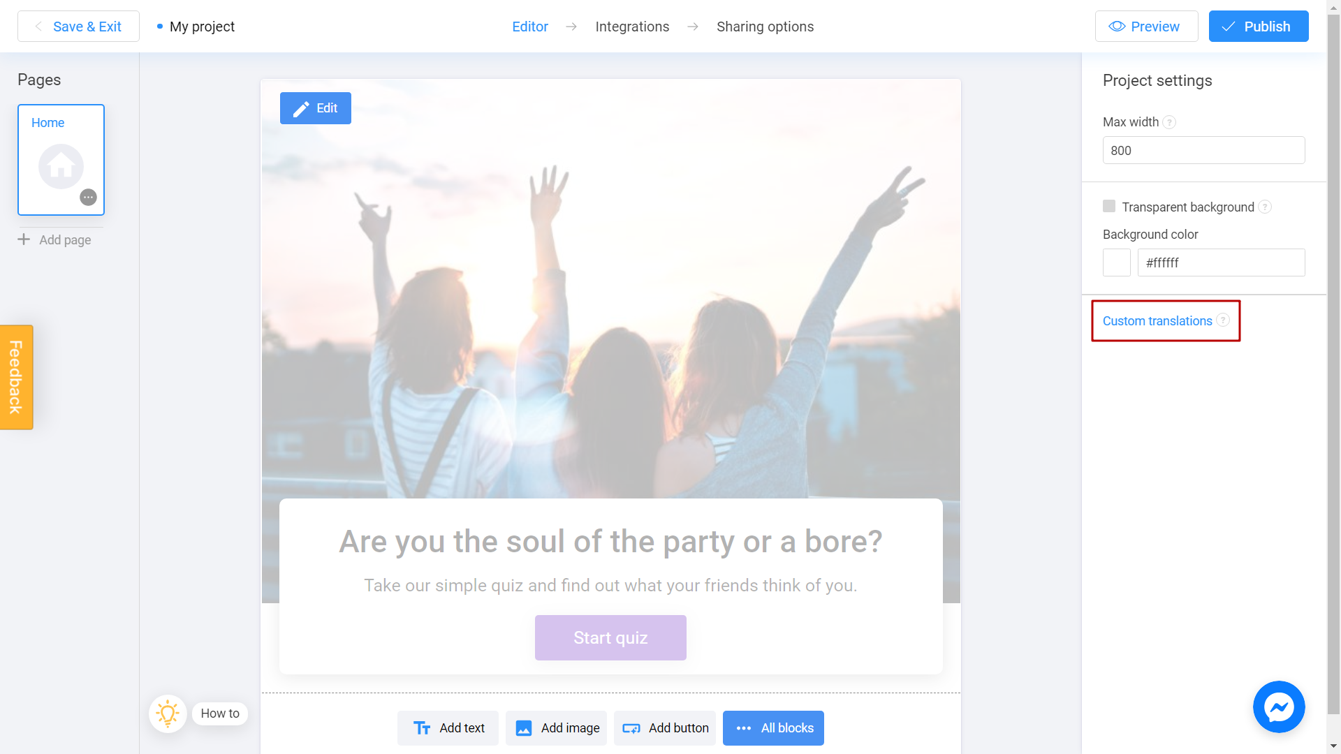Click the live chat messenger icon
The image size is (1341, 754).
tap(1280, 707)
